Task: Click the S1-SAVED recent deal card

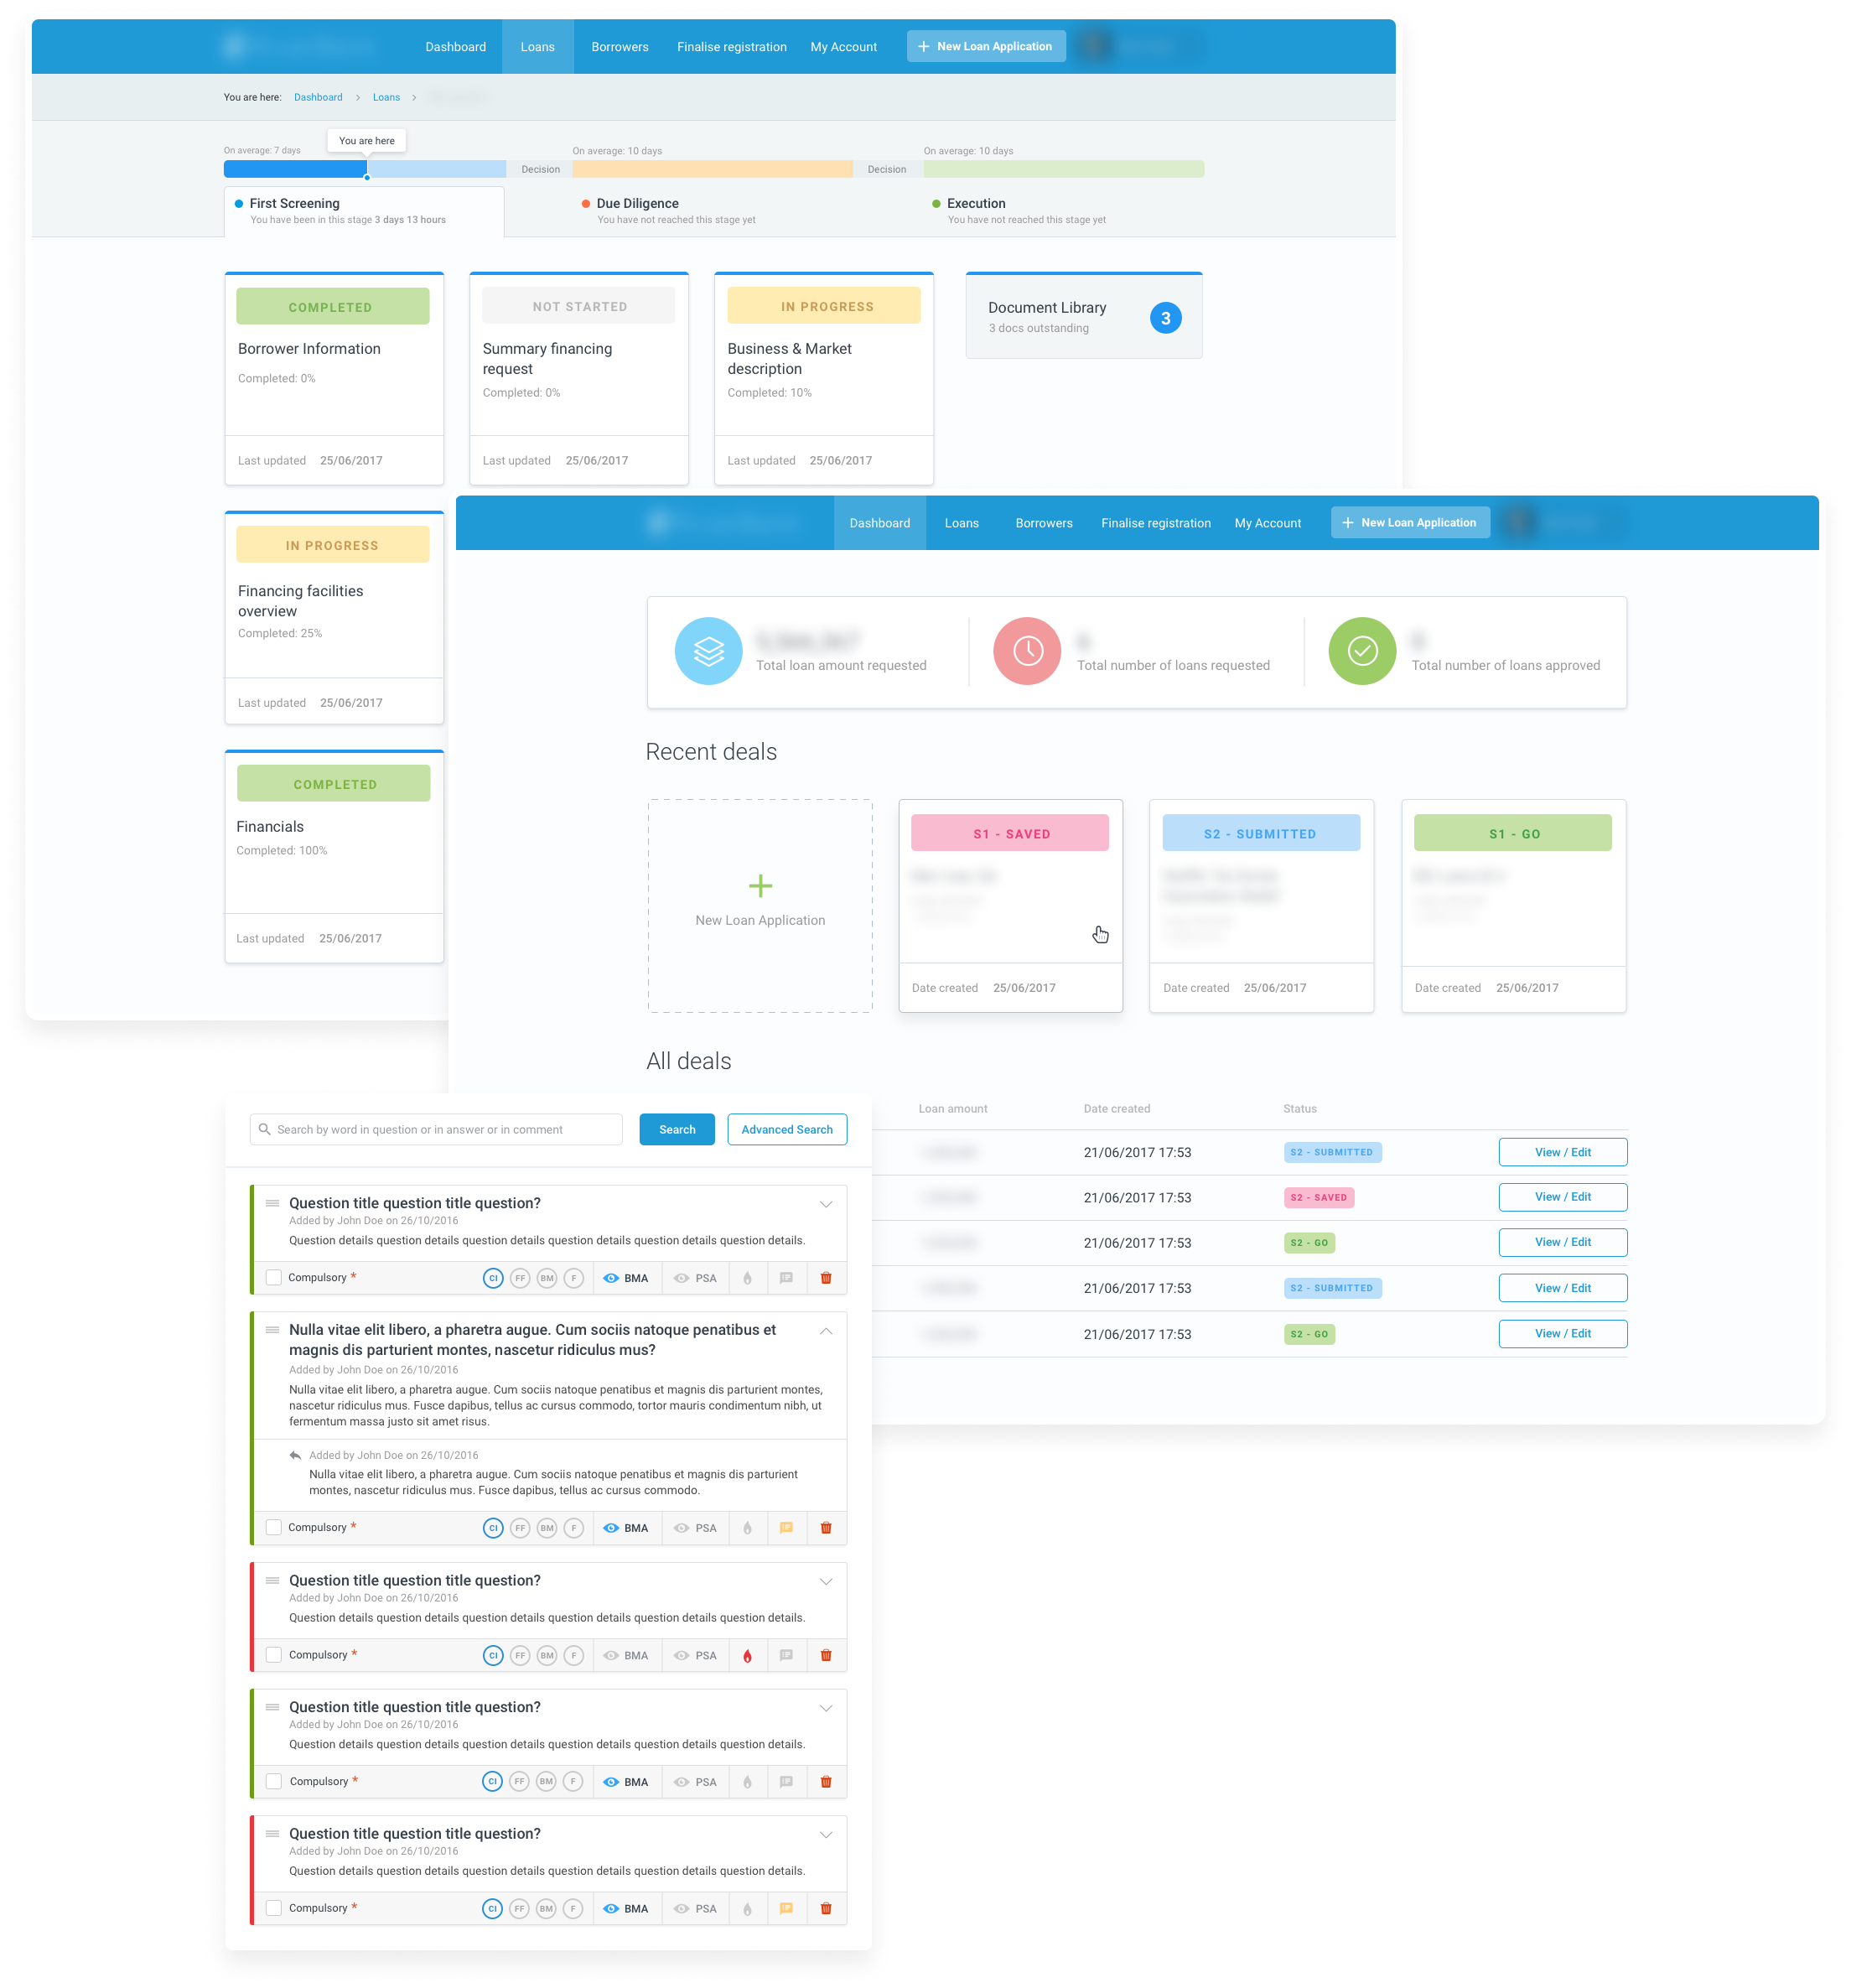Action: tap(1009, 905)
